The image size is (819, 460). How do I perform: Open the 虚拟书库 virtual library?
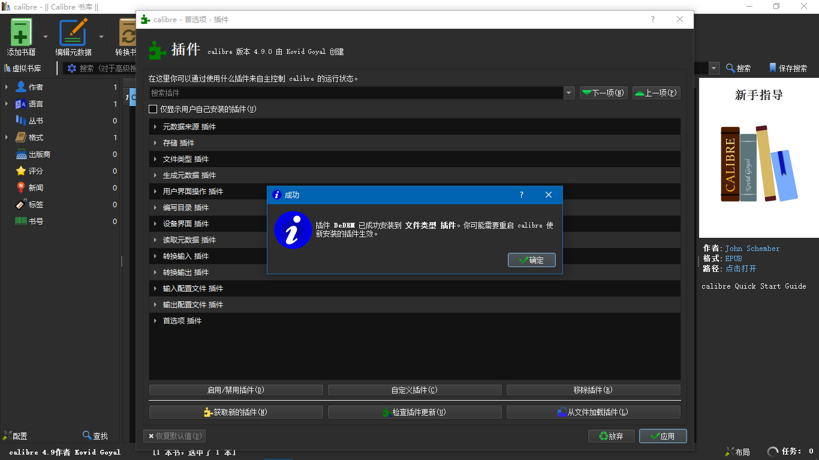pos(23,68)
